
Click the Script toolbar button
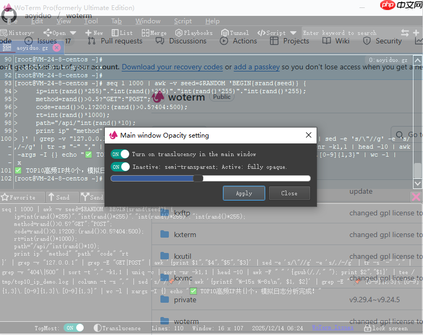272,33
